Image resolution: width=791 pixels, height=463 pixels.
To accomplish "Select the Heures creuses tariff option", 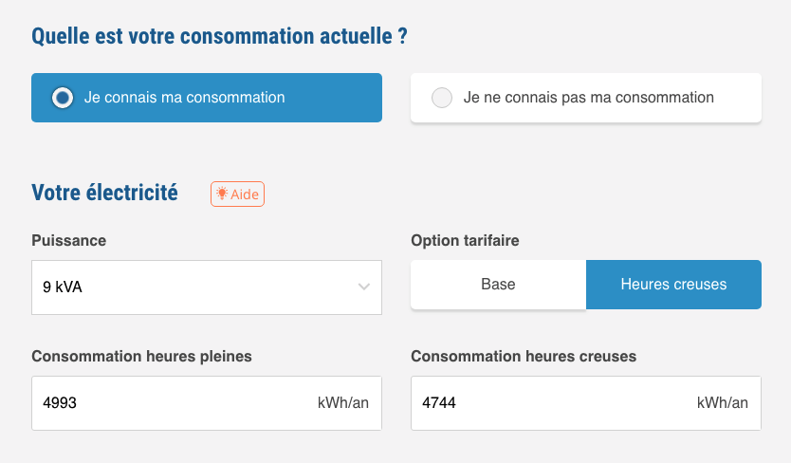I will [x=673, y=285].
